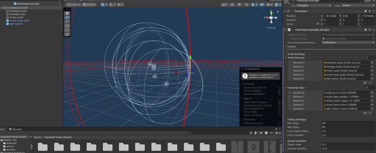Enable Show Only Selected checkbox
376x153 pixels.
[x=279, y=88]
